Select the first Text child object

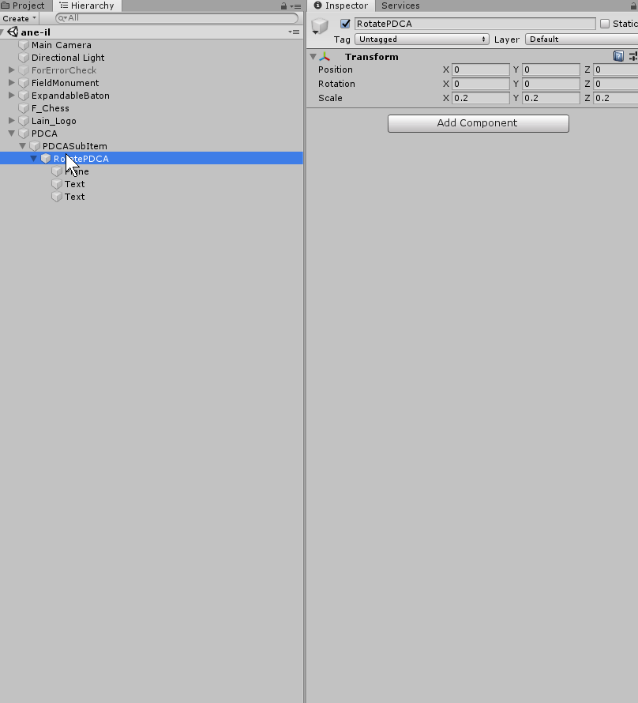(x=74, y=184)
